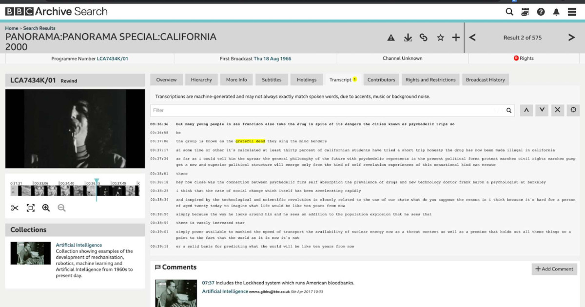Select the scissors clip tool

[x=15, y=208]
